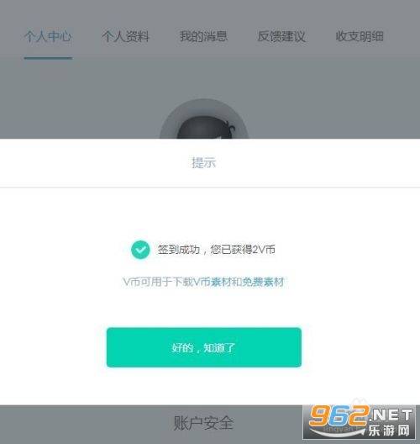Image resolution: width=420 pixels, height=444 pixels.
Task: Click the 乐游网 watermark text
Action: pos(389,431)
